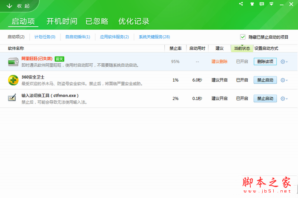The image size is (298, 198).
Task: Click the 设置启动方式 column header
Action: pyautogui.click(x=266, y=48)
